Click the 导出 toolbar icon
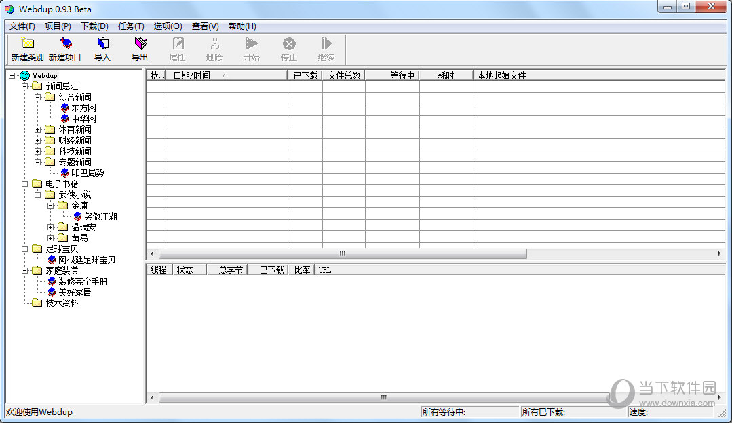 [140, 43]
